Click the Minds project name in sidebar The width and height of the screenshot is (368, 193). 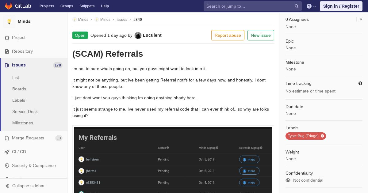click(24, 21)
